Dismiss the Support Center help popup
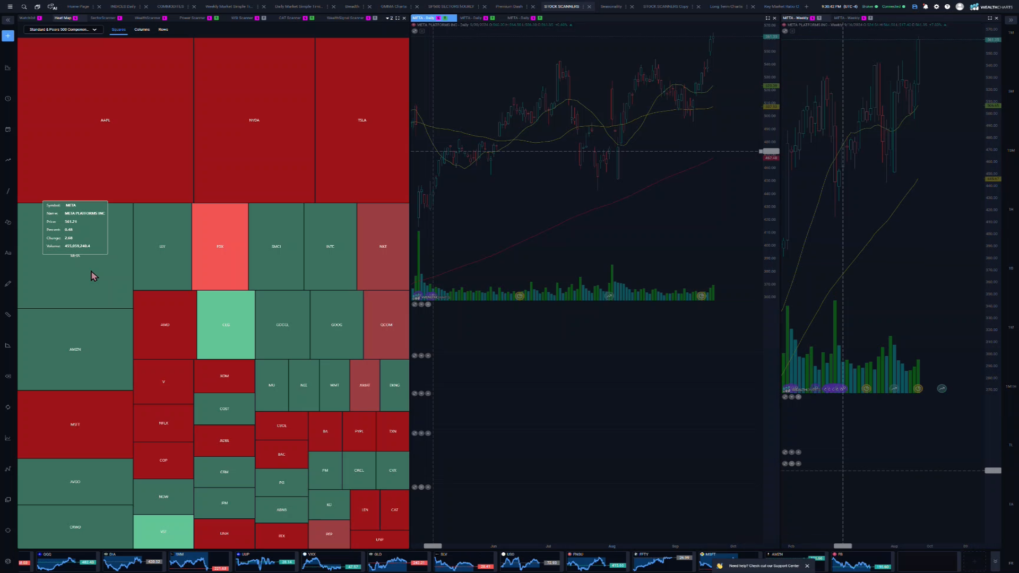Viewport: 1019px width, 573px height. click(807, 566)
